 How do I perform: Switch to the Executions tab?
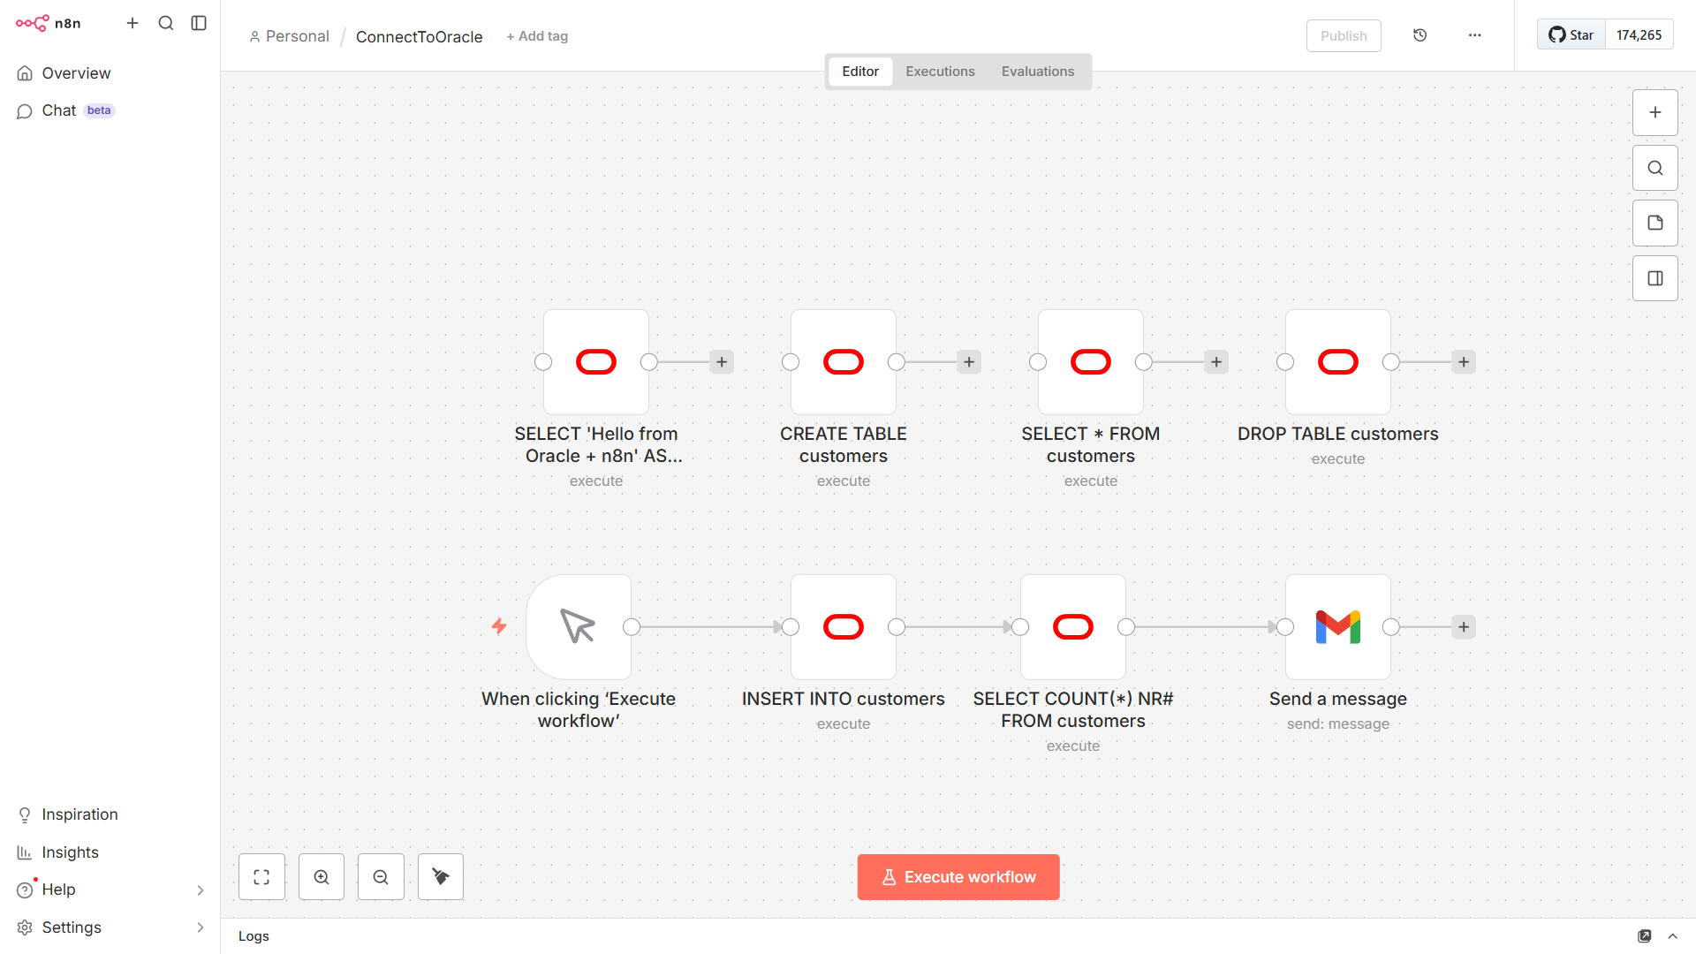point(940,72)
